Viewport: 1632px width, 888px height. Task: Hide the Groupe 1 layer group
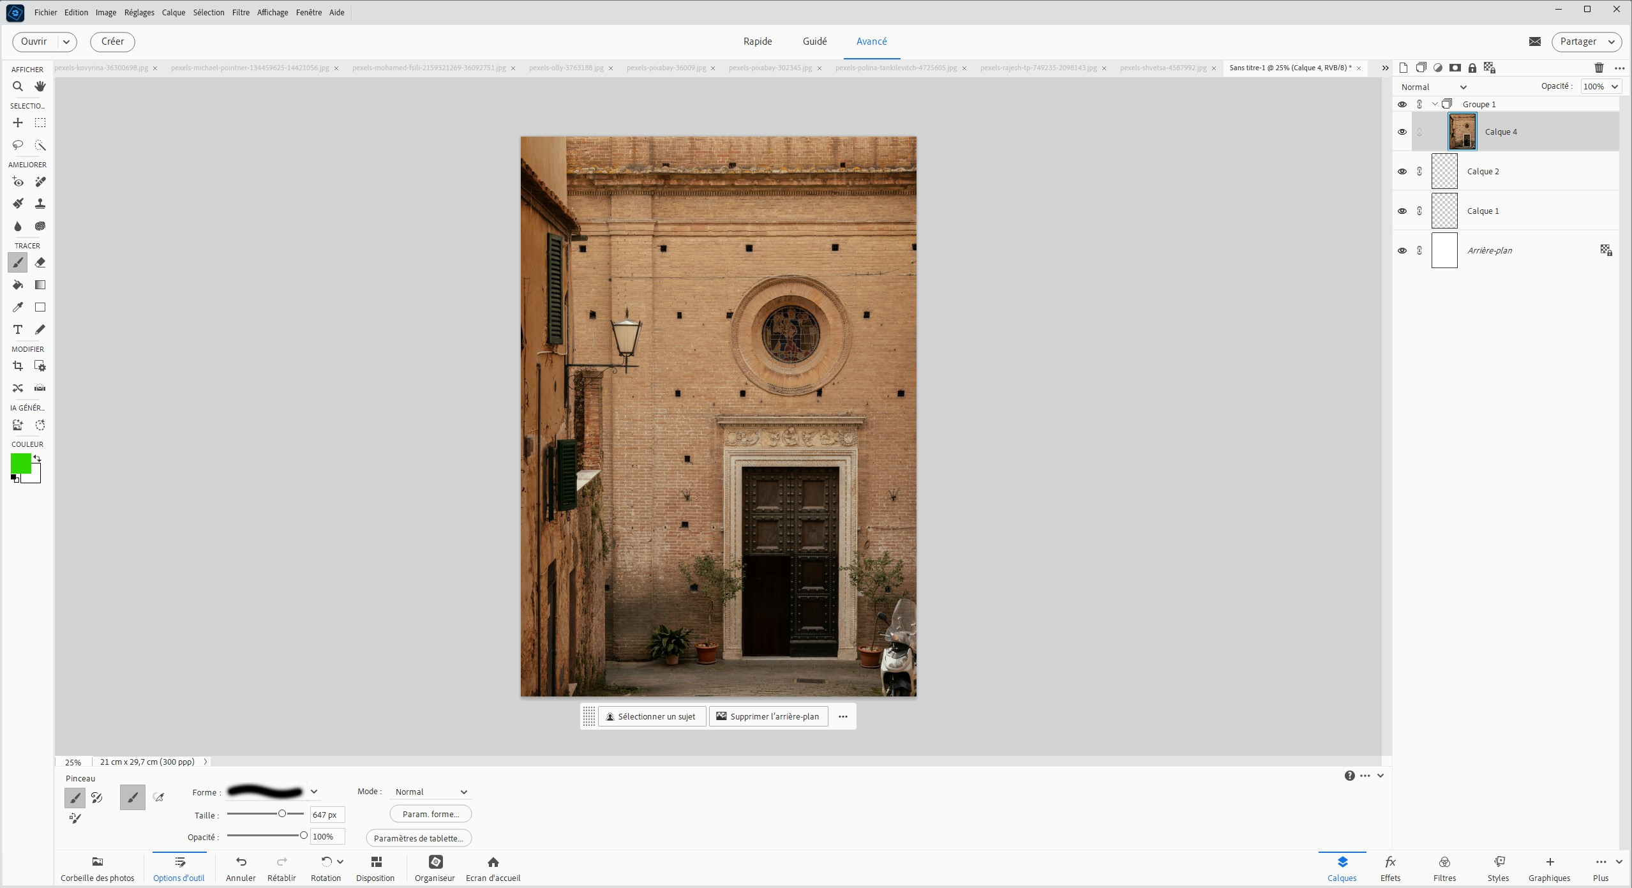[x=1402, y=104]
